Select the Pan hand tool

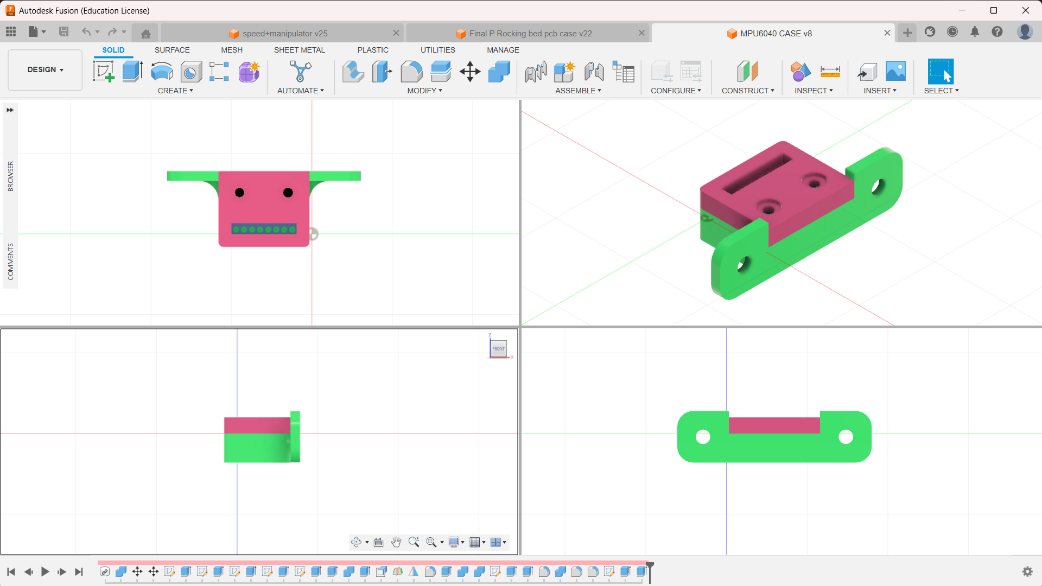[396, 542]
